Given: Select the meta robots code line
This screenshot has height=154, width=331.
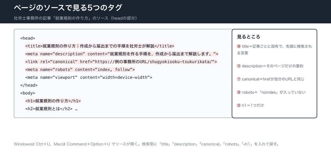Looking at the screenshot, I should (x=80, y=70).
